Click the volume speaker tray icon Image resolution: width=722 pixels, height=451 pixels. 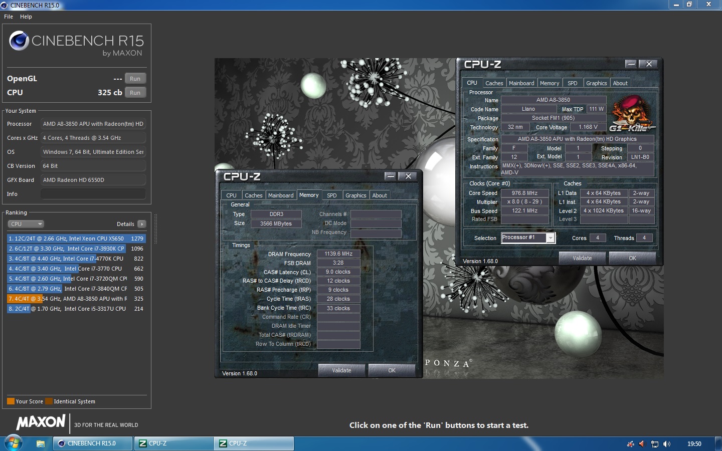click(x=667, y=444)
